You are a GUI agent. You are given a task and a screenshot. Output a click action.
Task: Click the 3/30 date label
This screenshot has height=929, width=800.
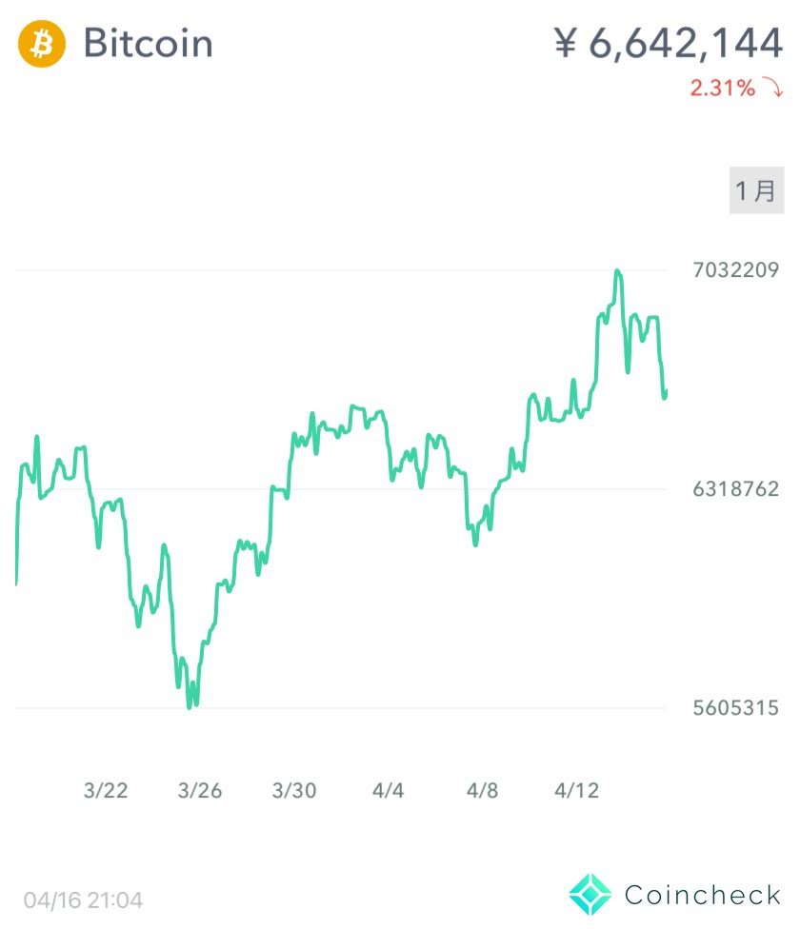[294, 790]
